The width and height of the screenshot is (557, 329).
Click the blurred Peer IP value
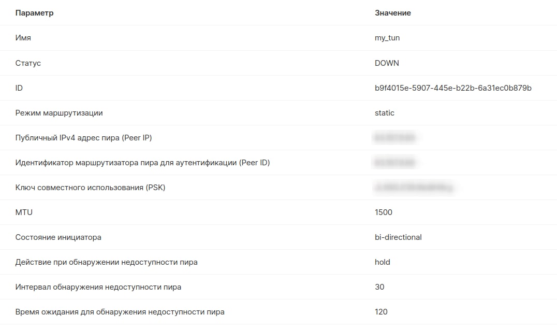(394, 138)
